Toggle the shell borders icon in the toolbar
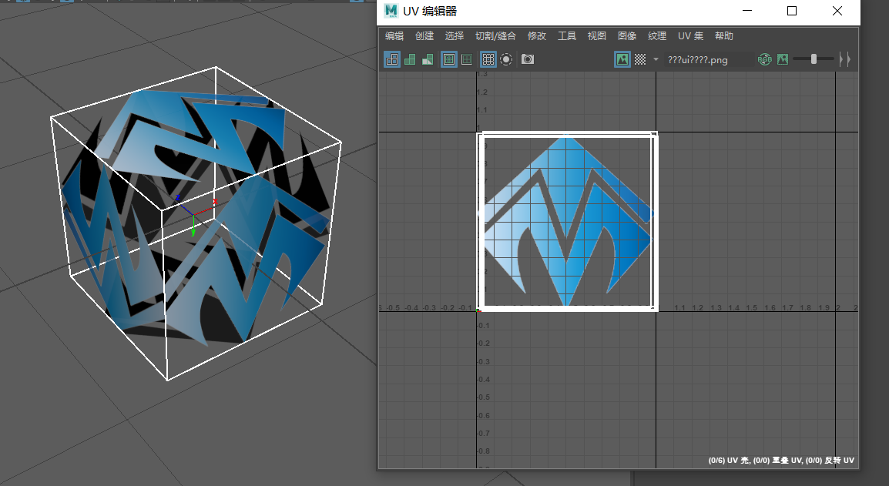The image size is (889, 486). (467, 59)
